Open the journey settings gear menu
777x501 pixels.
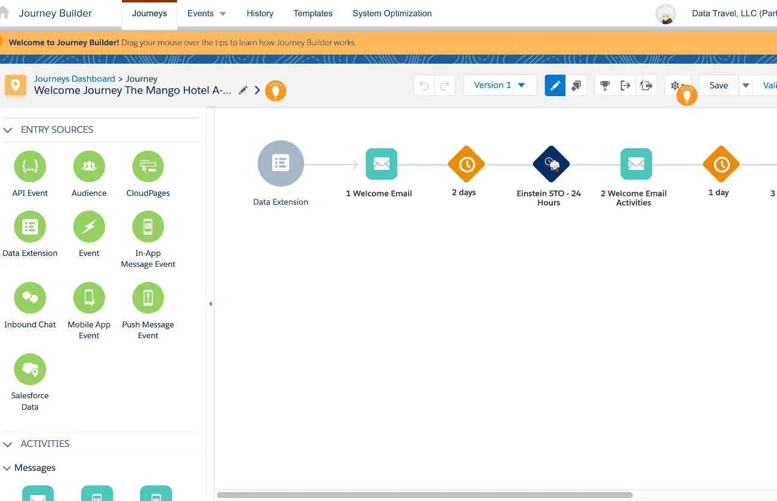pos(675,85)
